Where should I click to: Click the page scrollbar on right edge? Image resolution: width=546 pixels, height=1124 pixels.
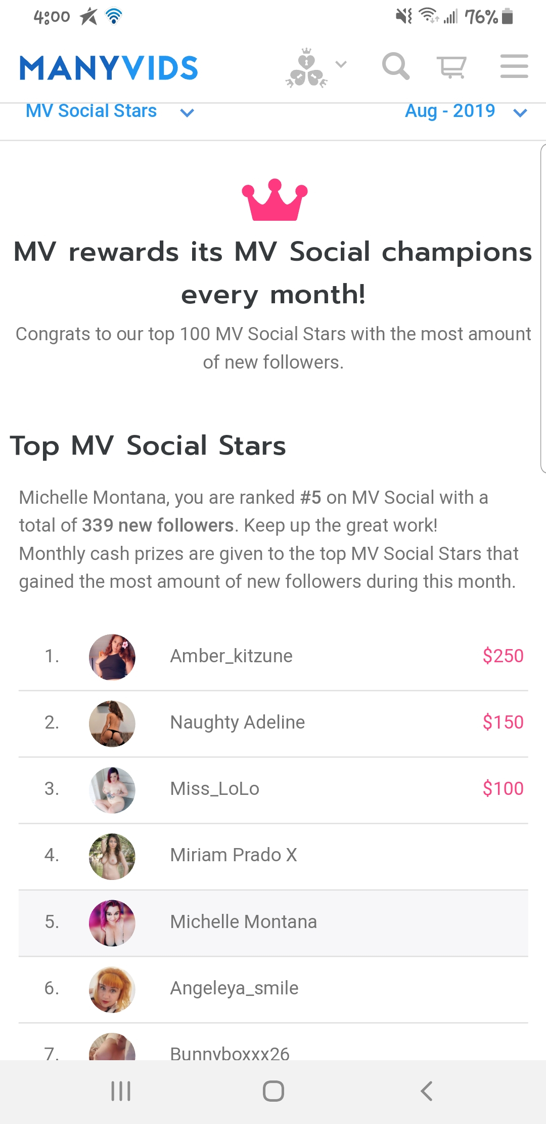[543, 308]
